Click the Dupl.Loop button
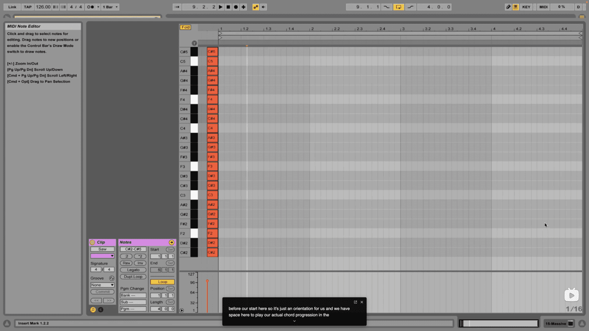Viewport: 589px width, 331px height. pyautogui.click(x=133, y=277)
